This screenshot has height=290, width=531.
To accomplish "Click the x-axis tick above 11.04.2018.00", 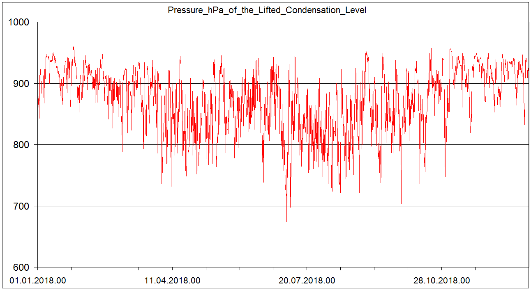I will point(172,269).
